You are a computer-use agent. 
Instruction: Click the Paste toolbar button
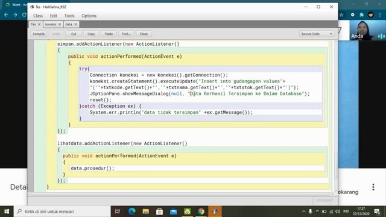tap(109, 34)
